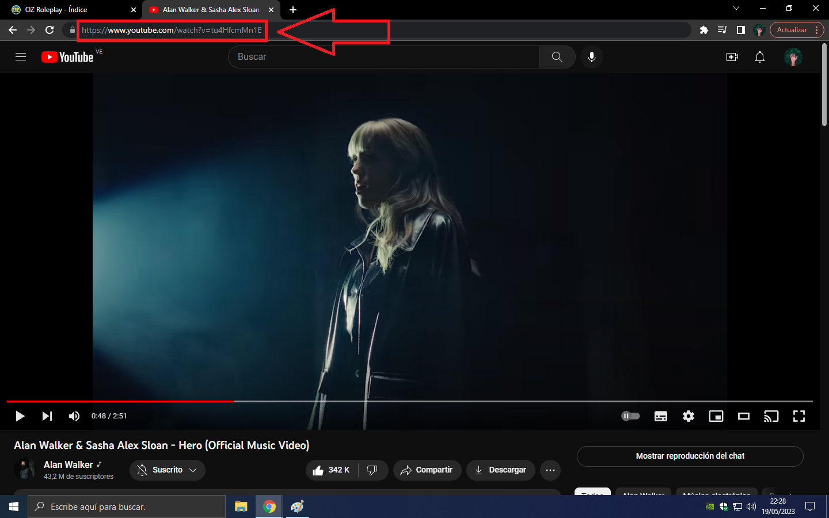Open Paint from the taskbar
Screen dimensions: 829x518
[297, 506]
